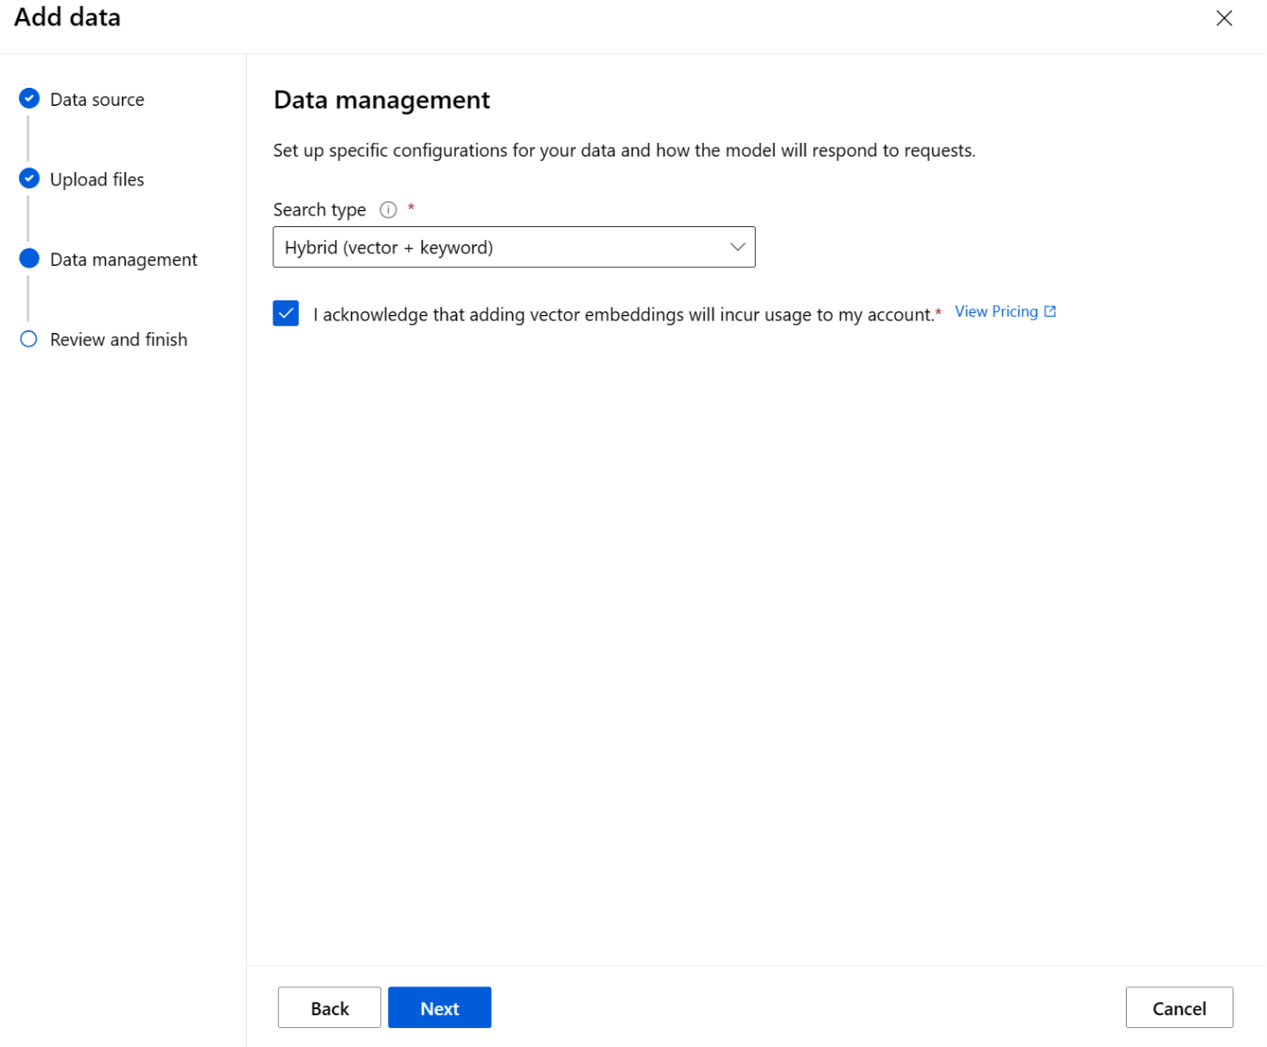Viewport: 1267px width, 1047px height.
Task: Click the 'I acknowledge that adding vector embeddings' text
Action: point(624,315)
